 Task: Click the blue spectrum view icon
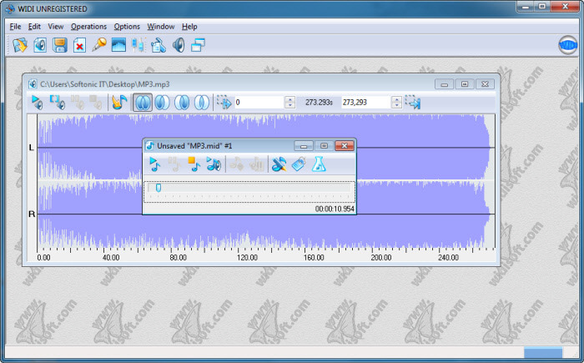[x=118, y=45]
